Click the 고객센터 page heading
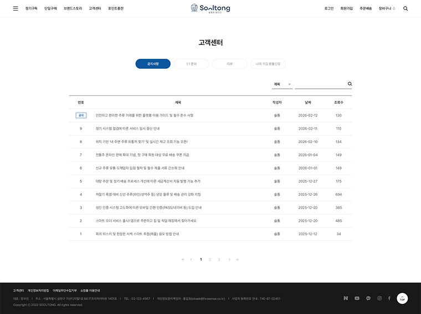 tap(210, 43)
